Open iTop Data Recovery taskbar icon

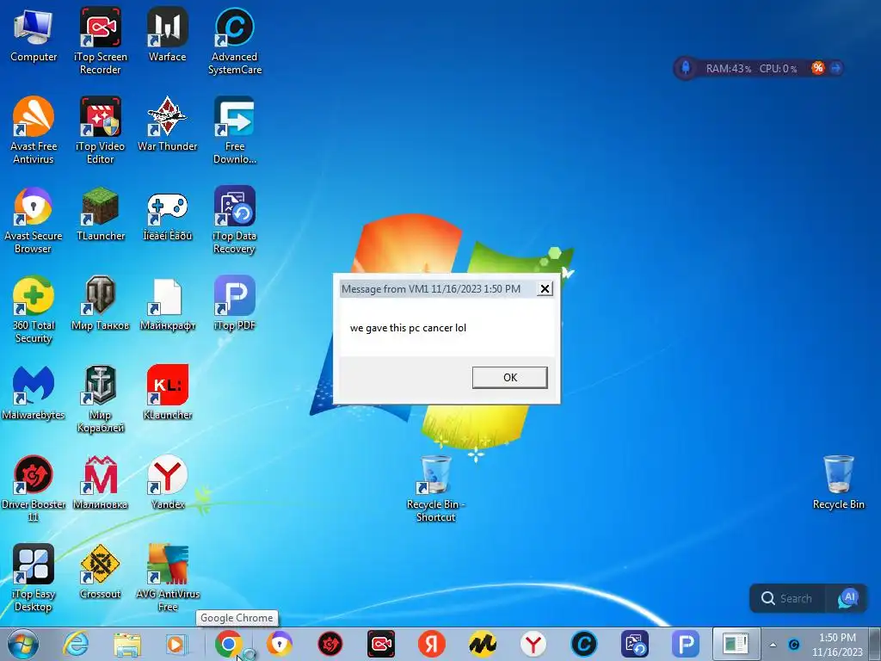(x=635, y=644)
